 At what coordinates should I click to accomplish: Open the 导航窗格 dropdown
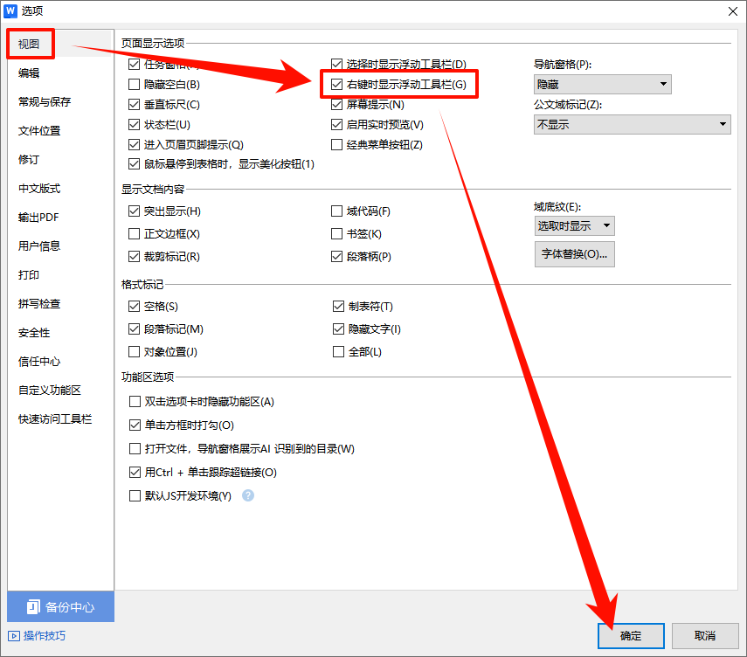click(602, 84)
